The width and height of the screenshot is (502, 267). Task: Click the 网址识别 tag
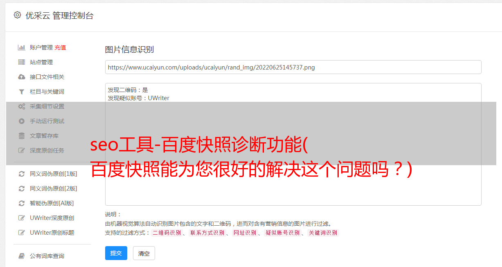pyautogui.click(x=245, y=233)
